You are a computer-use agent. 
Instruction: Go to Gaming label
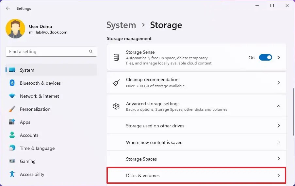pyautogui.click(x=28, y=161)
